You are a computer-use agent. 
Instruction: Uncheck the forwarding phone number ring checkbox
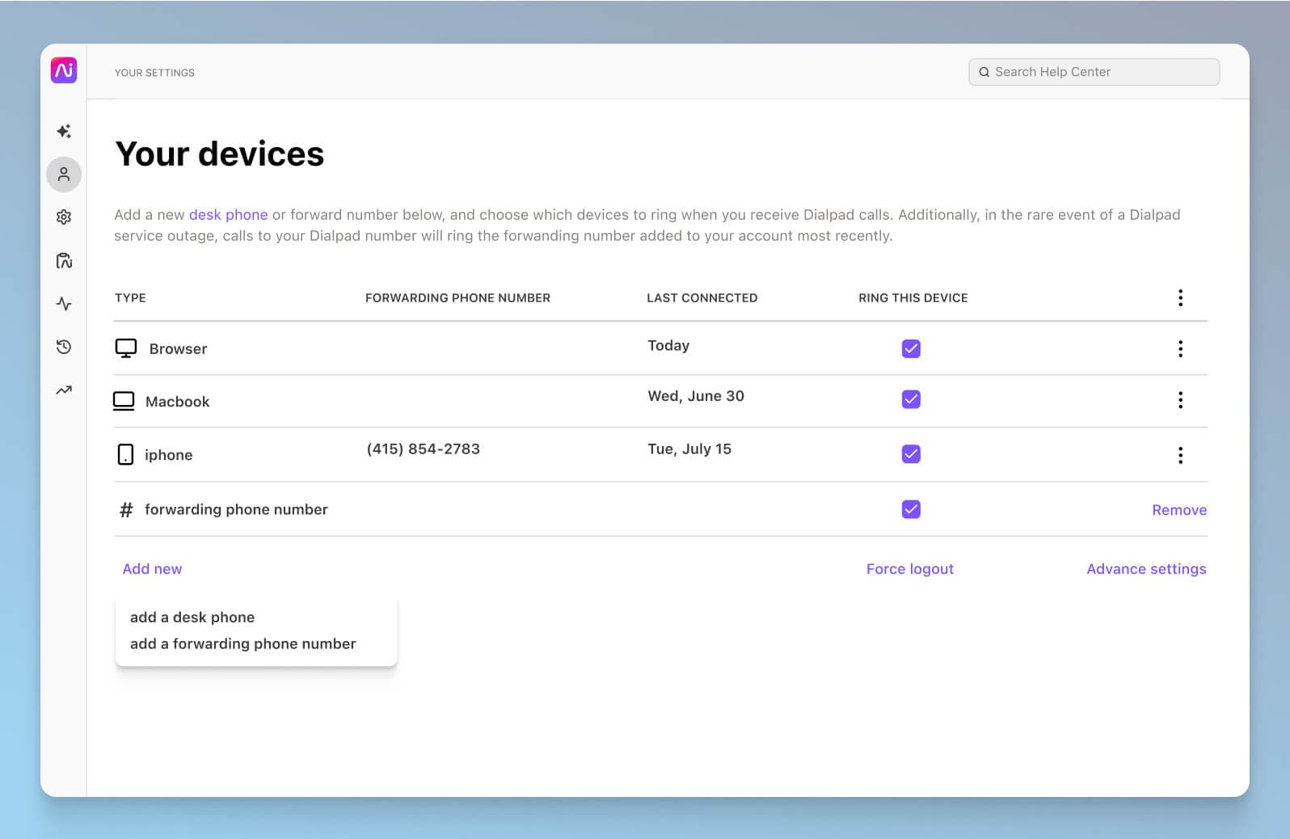pos(911,509)
